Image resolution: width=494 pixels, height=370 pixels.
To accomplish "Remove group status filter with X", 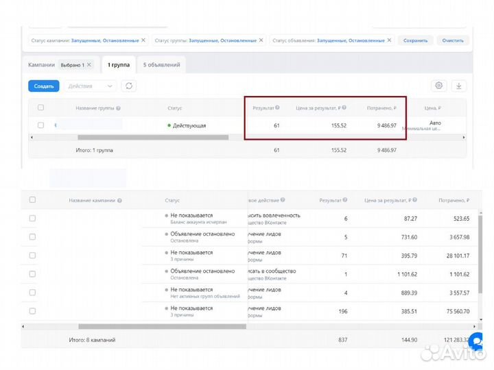I will pyautogui.click(x=261, y=40).
